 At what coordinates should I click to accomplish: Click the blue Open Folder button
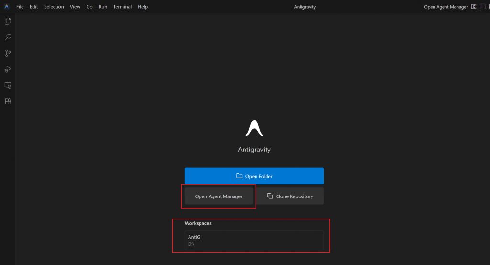click(254, 176)
